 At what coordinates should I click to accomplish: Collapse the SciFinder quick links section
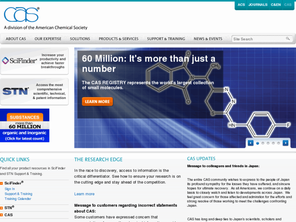pyautogui.click(x=1, y=183)
